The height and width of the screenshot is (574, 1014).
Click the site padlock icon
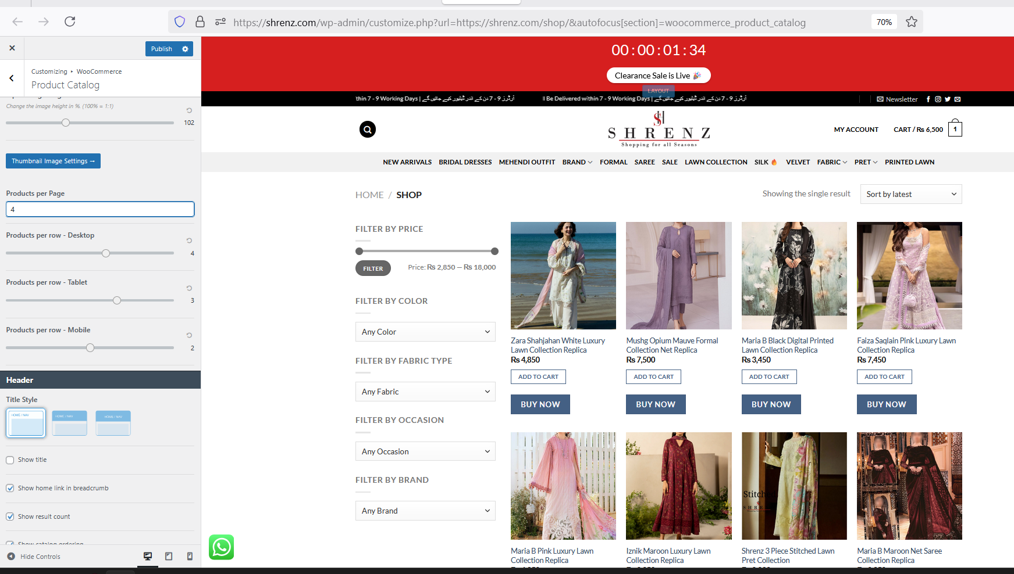[x=200, y=22]
